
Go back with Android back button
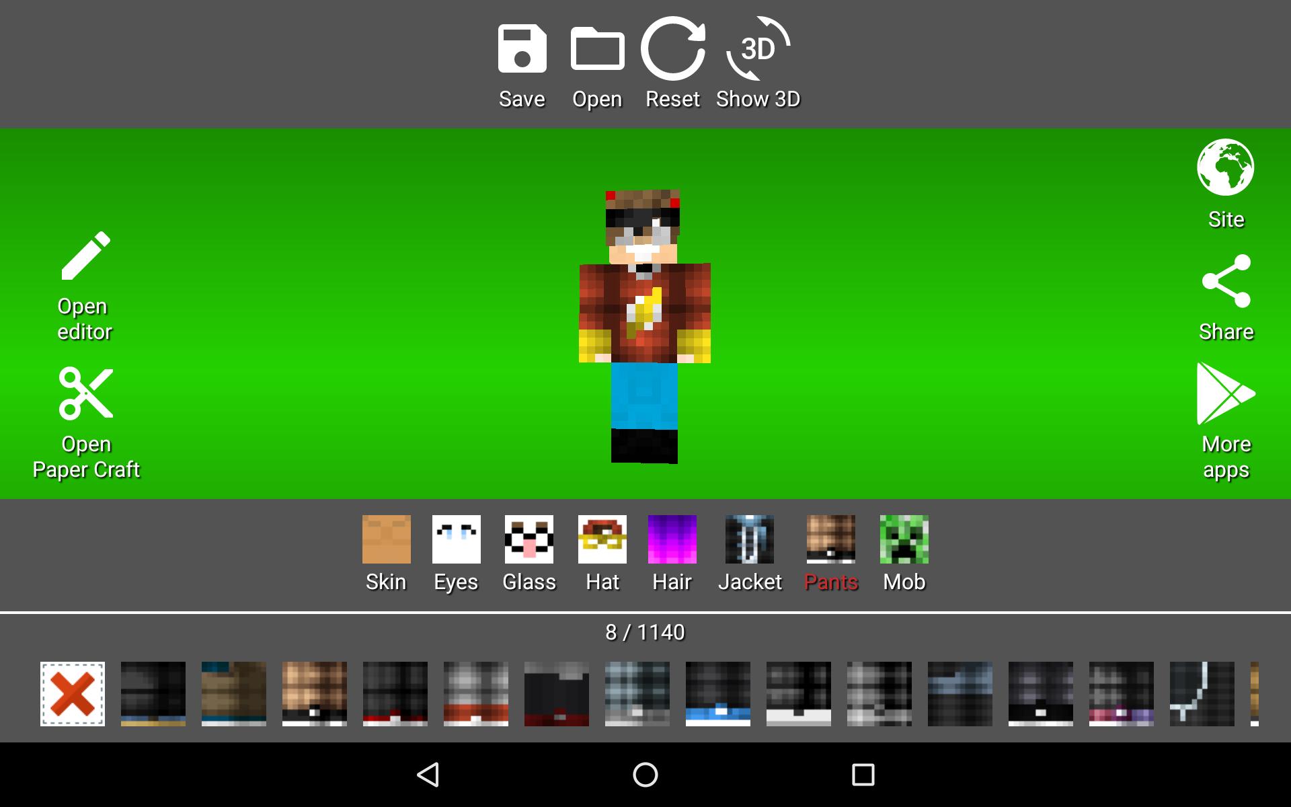428,775
